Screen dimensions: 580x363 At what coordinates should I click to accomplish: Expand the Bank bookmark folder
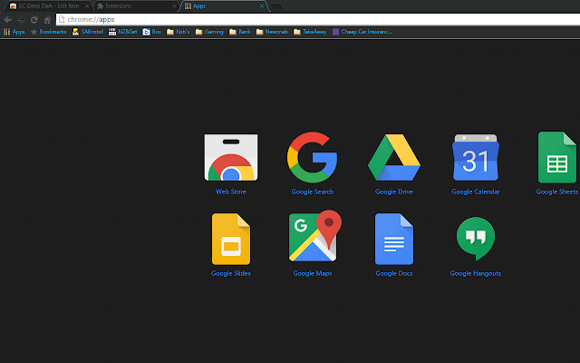coord(239,32)
